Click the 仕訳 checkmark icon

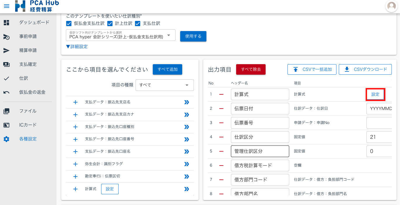(6, 78)
